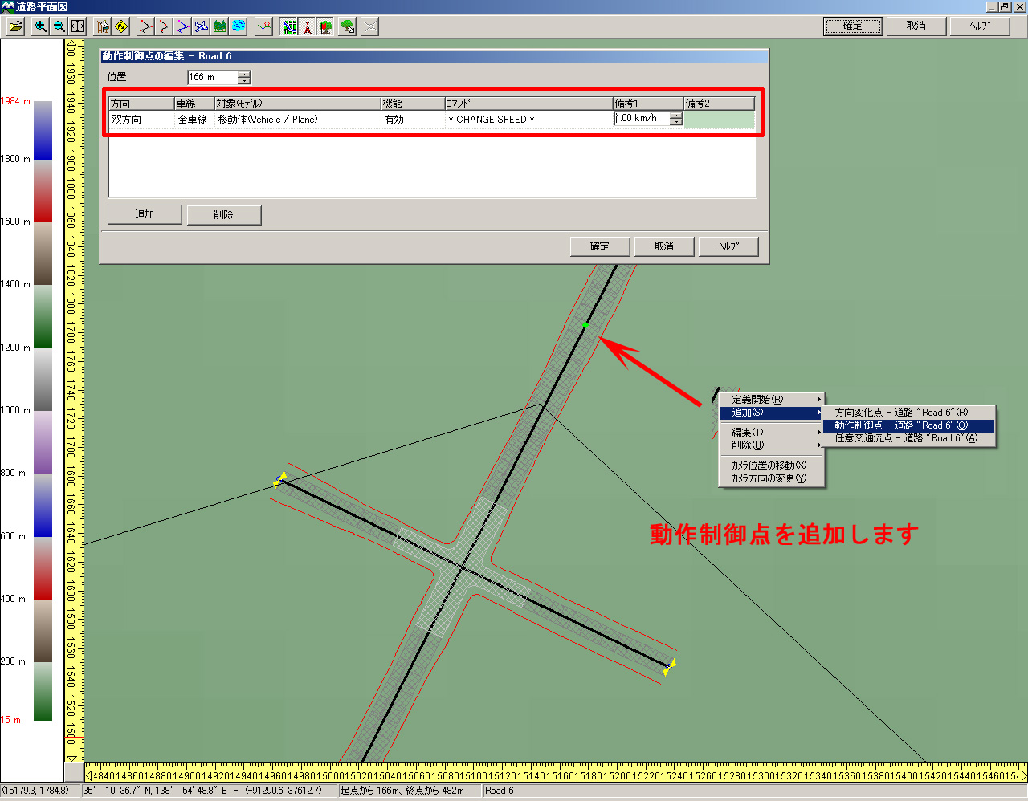The height and width of the screenshot is (801, 1028).
Task: Click the 備考1 column header
Action: click(x=648, y=104)
